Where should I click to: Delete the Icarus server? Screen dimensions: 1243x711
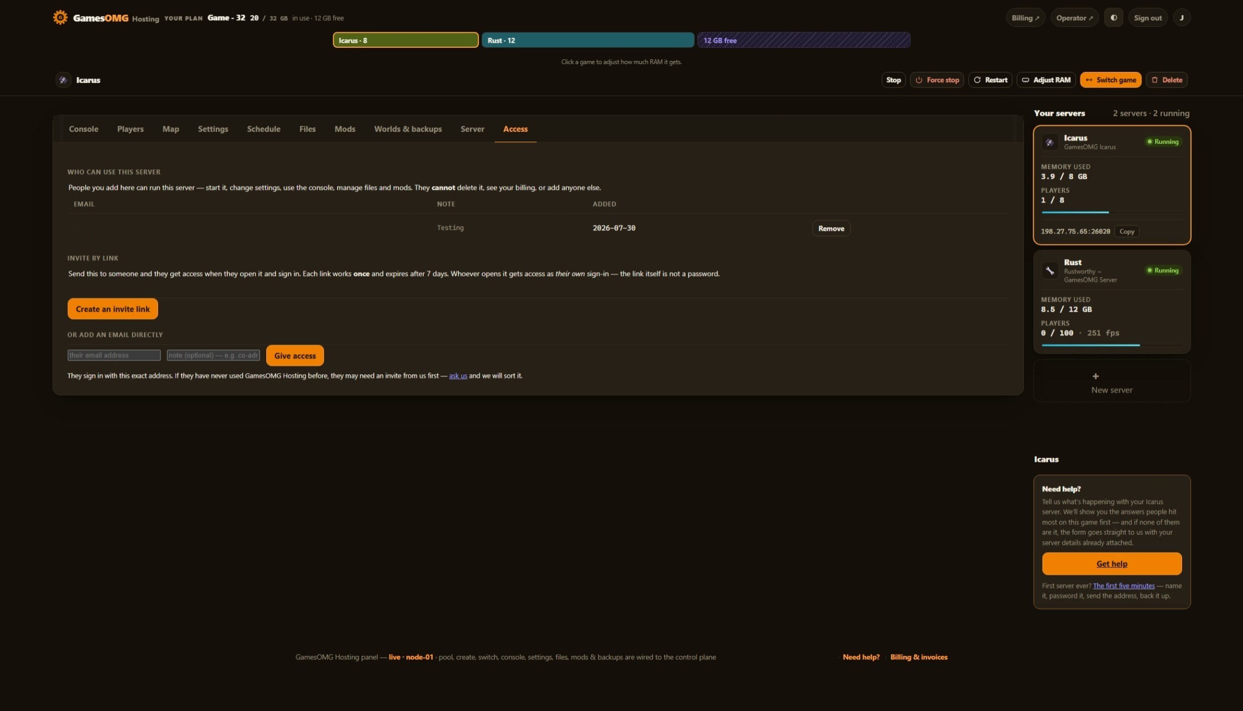[x=1167, y=80]
